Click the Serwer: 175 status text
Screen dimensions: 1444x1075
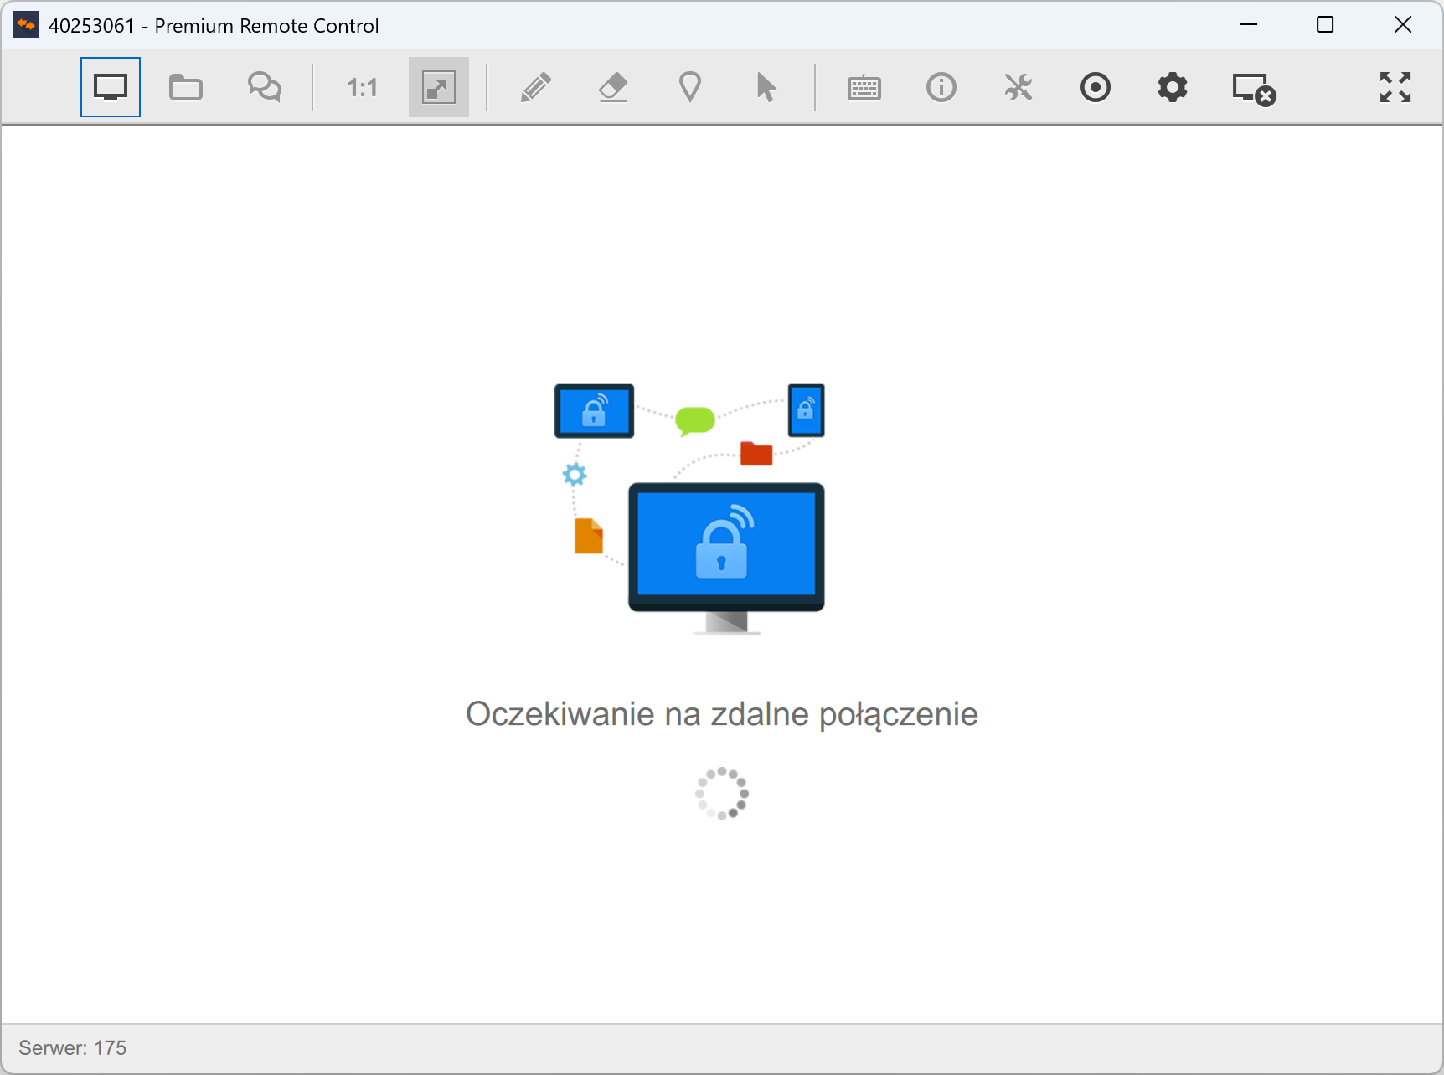point(73,1048)
